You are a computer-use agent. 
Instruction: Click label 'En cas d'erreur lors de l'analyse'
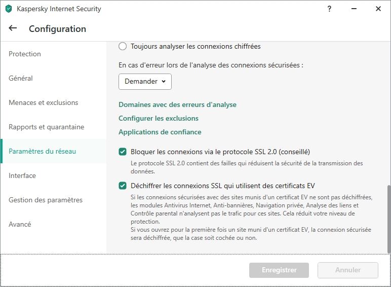point(211,65)
